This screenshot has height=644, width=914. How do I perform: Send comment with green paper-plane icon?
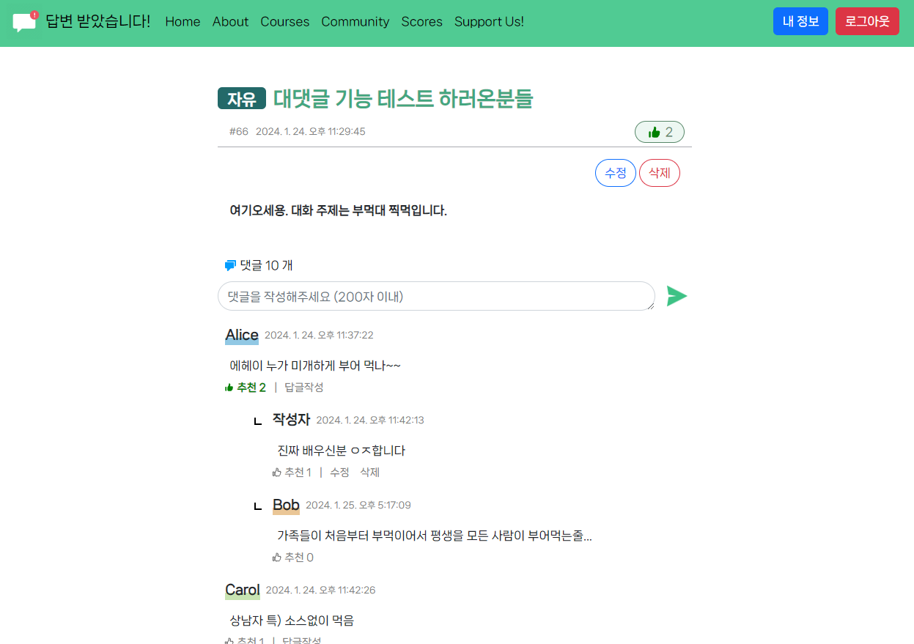click(677, 296)
